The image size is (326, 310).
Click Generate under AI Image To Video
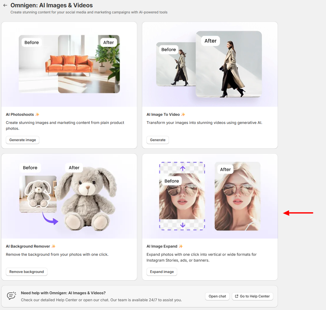tap(158, 140)
